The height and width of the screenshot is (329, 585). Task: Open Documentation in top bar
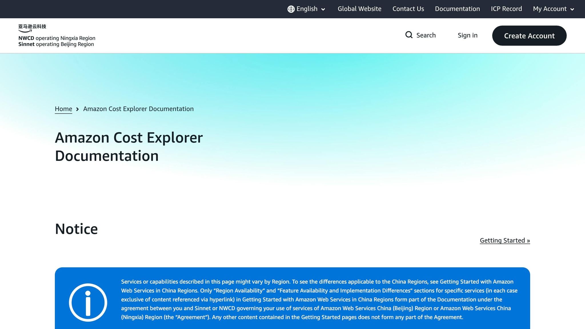tap(457, 9)
